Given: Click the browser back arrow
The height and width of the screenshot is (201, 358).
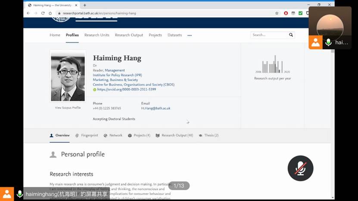Looking at the screenshot, I should click(29, 13).
